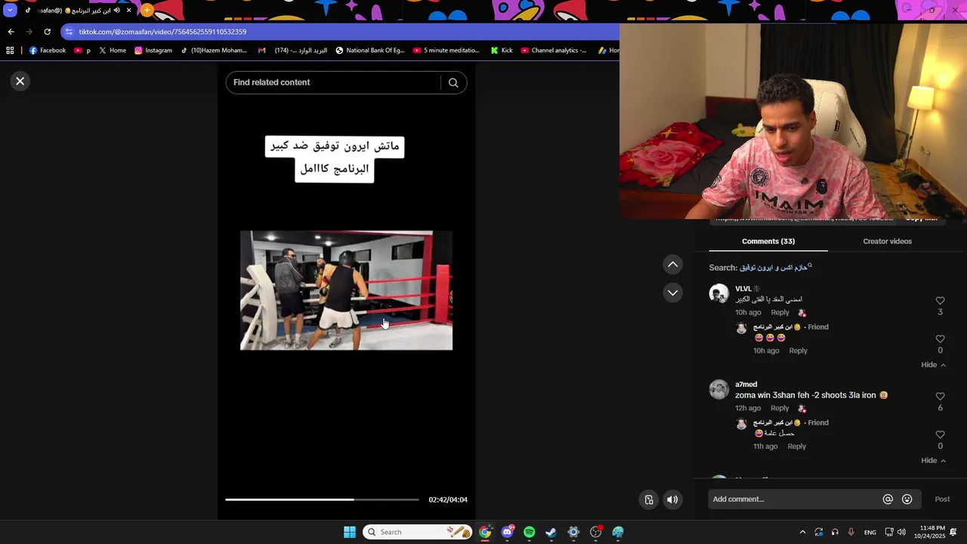This screenshot has height=544, width=967.
Task: Go to previous video with up chevron
Action: pyautogui.click(x=672, y=264)
